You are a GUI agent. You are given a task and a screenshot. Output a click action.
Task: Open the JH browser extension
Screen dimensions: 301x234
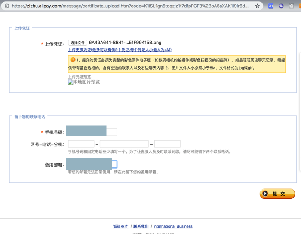270,6
